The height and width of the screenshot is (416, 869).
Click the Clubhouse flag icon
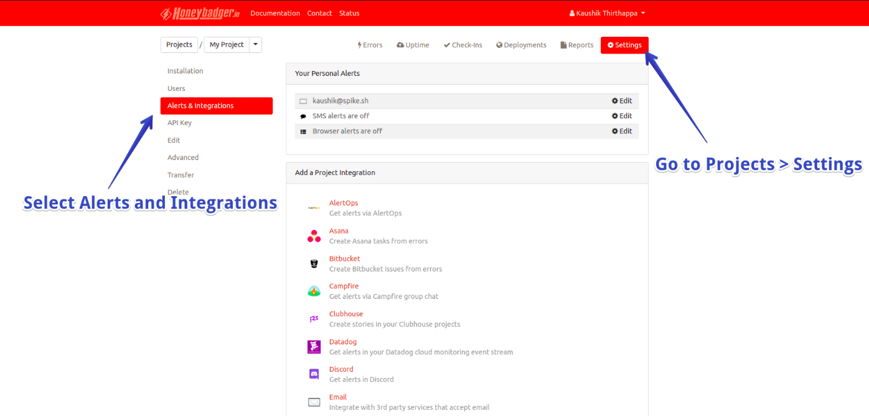coord(314,319)
